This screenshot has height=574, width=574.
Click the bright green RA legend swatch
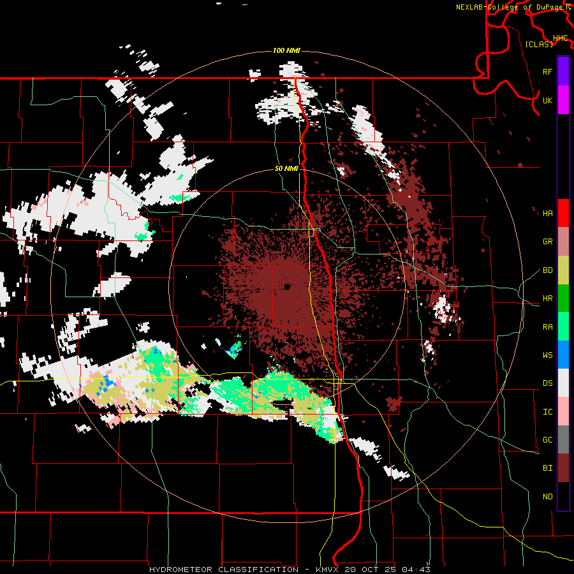coord(563,327)
